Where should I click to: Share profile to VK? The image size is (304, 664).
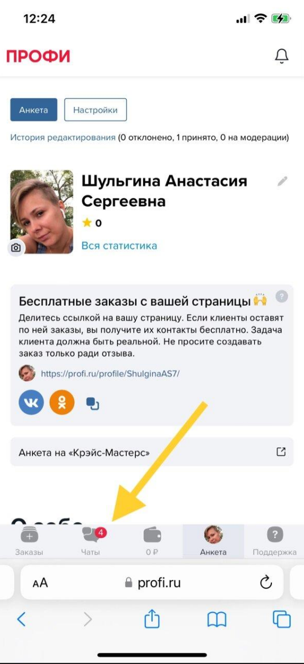pyautogui.click(x=31, y=403)
